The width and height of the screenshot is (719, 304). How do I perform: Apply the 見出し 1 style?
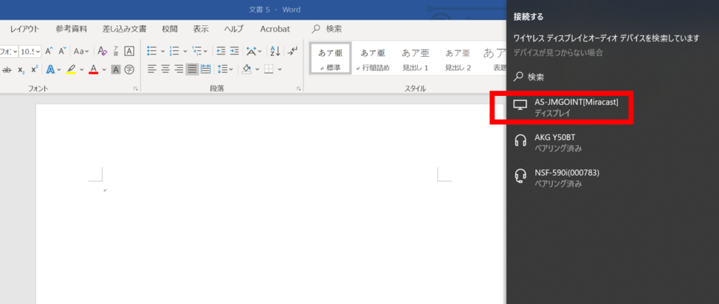415,59
